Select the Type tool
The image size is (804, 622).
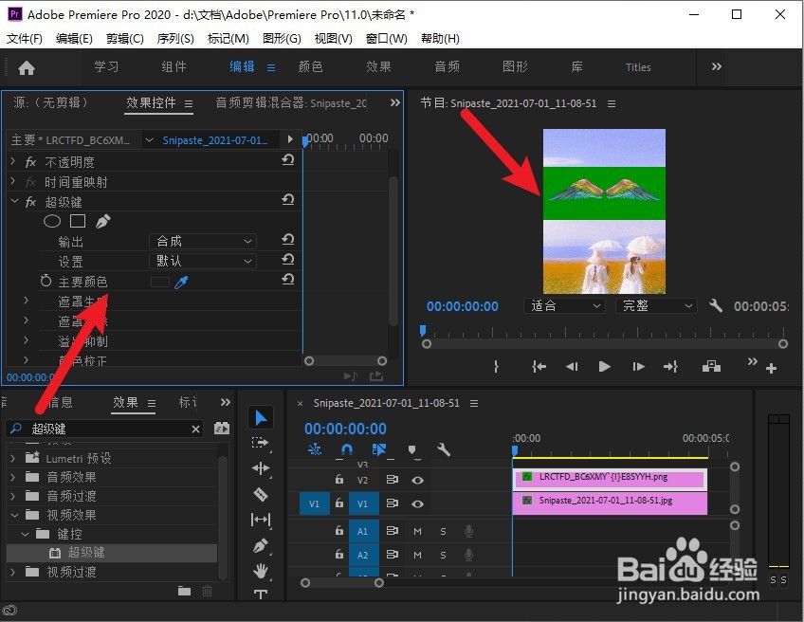(261, 594)
